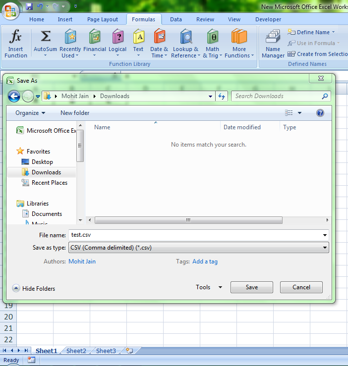The height and width of the screenshot is (366, 348).
Task: Switch to the Review ribbon tab
Action: (205, 19)
